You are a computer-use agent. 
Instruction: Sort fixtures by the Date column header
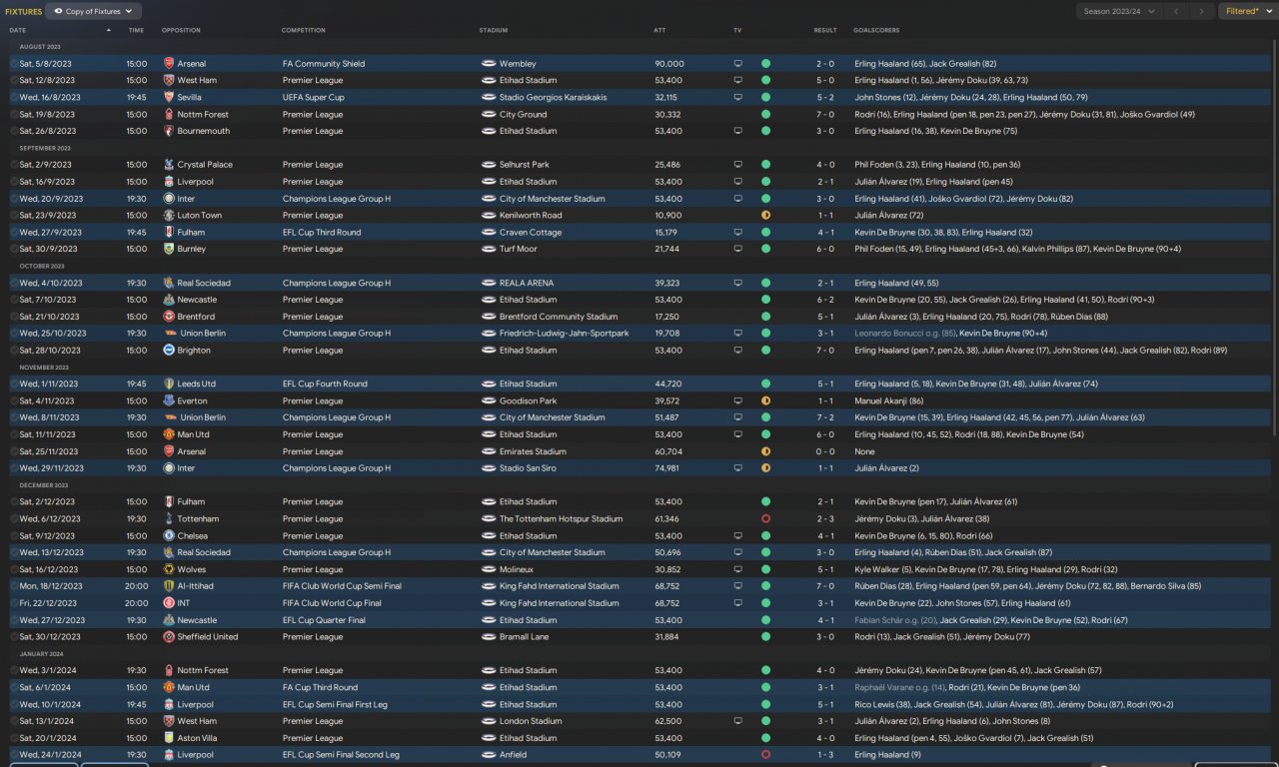point(18,30)
